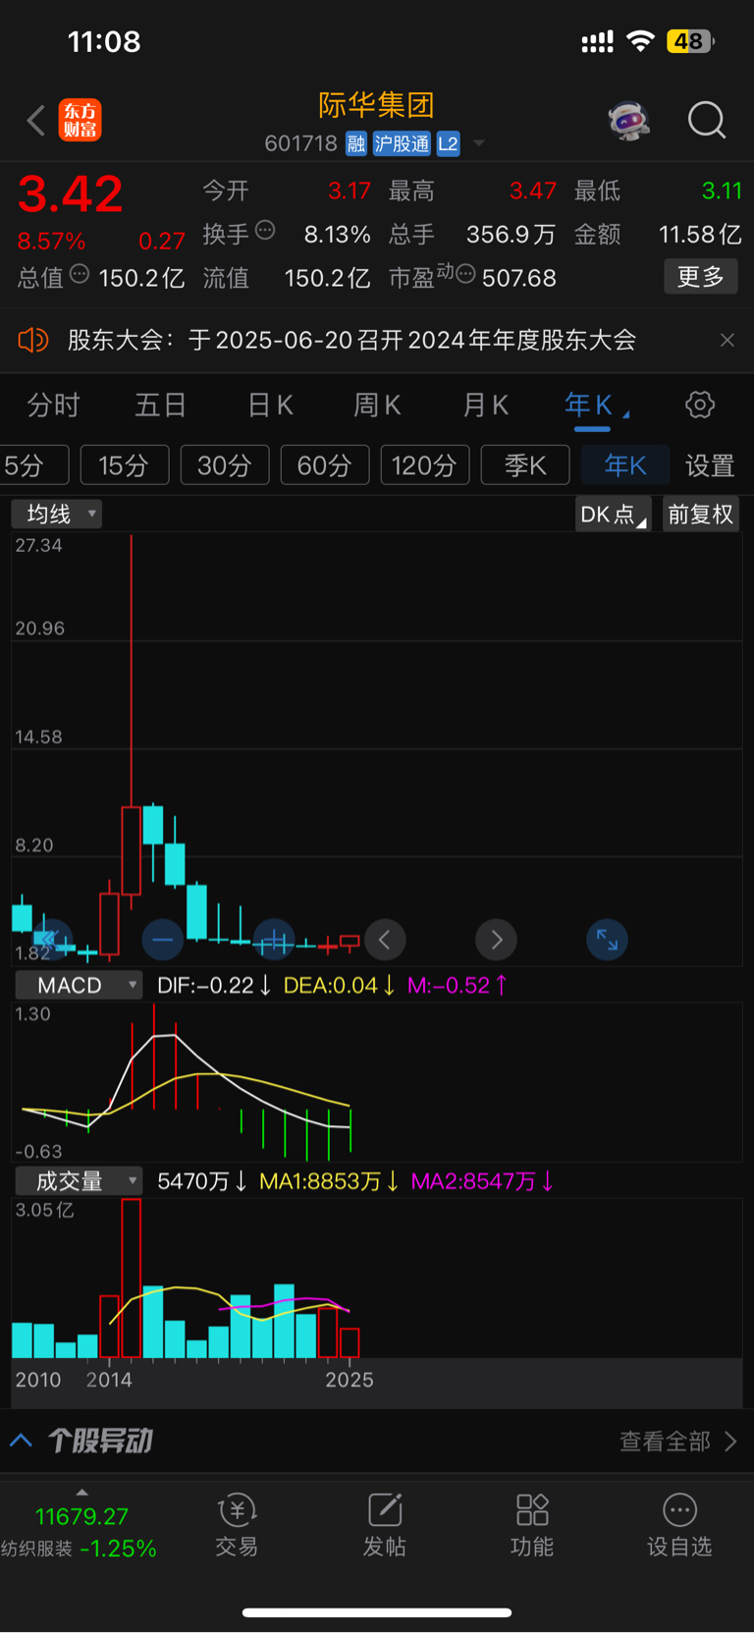Tap the MA1:8853万 volume readout
Viewport: 754px width, 1633px height.
tap(329, 1181)
